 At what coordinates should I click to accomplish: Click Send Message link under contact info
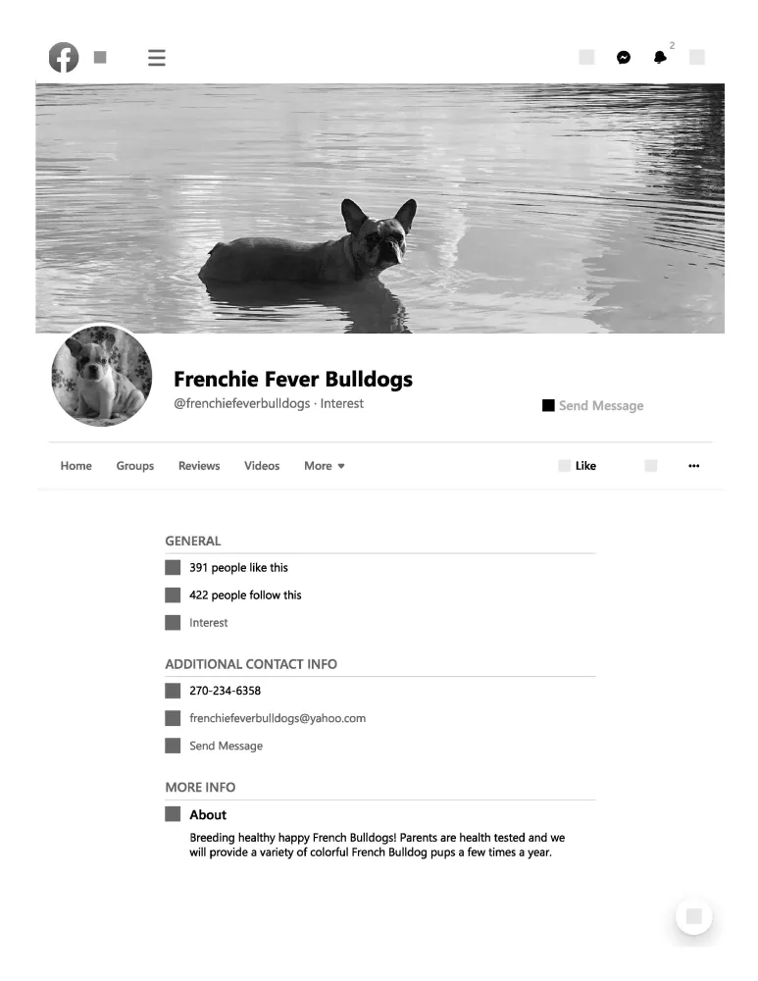[226, 746]
